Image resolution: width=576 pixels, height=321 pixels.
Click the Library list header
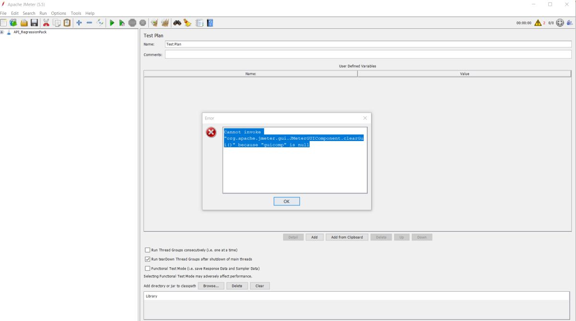358,296
